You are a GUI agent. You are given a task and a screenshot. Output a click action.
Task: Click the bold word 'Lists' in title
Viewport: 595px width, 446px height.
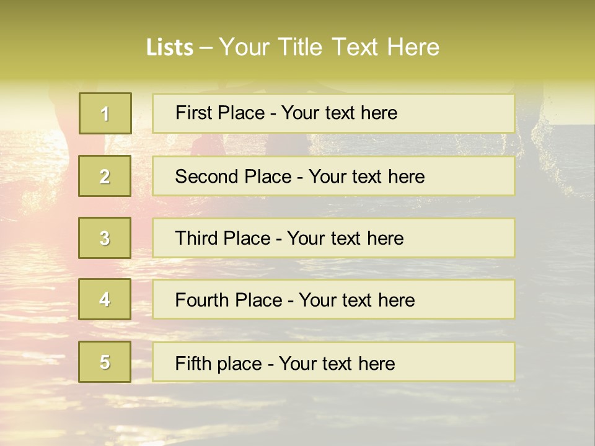170,48
